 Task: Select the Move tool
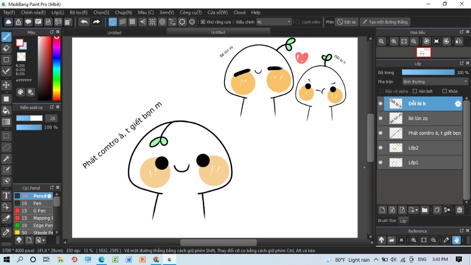pyautogui.click(x=6, y=85)
